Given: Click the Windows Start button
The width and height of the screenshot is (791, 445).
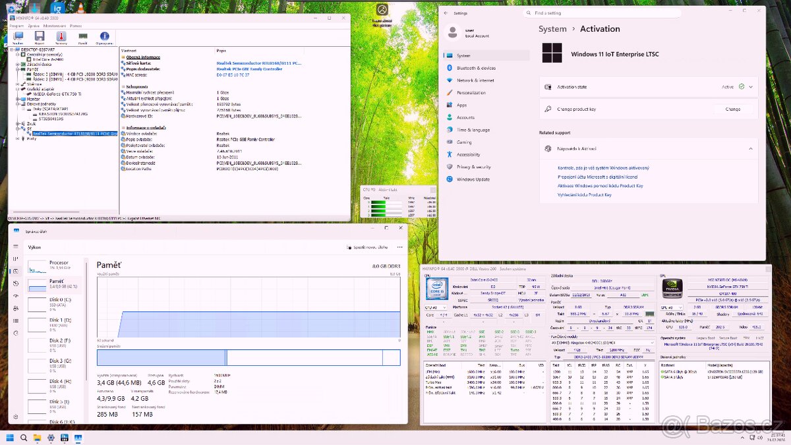Looking at the screenshot, I should click(x=10, y=438).
